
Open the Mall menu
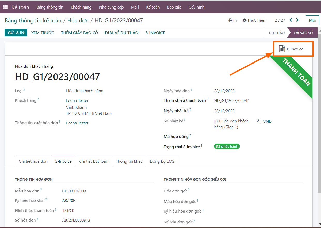click(x=135, y=7)
